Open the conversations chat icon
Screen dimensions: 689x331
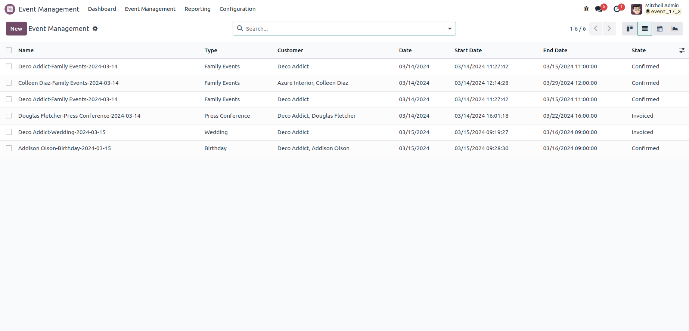pyautogui.click(x=599, y=9)
